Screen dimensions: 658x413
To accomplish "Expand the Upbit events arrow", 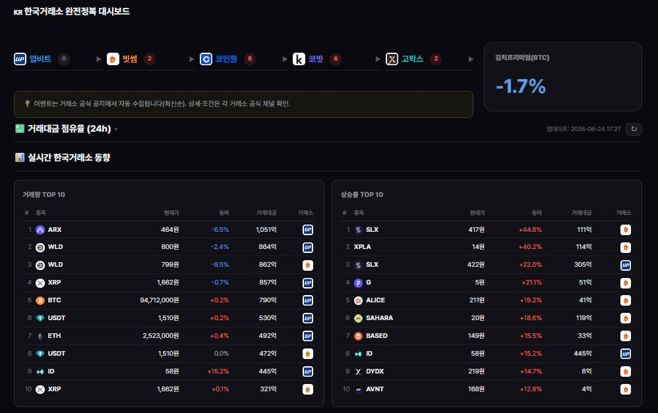I will tap(99, 59).
